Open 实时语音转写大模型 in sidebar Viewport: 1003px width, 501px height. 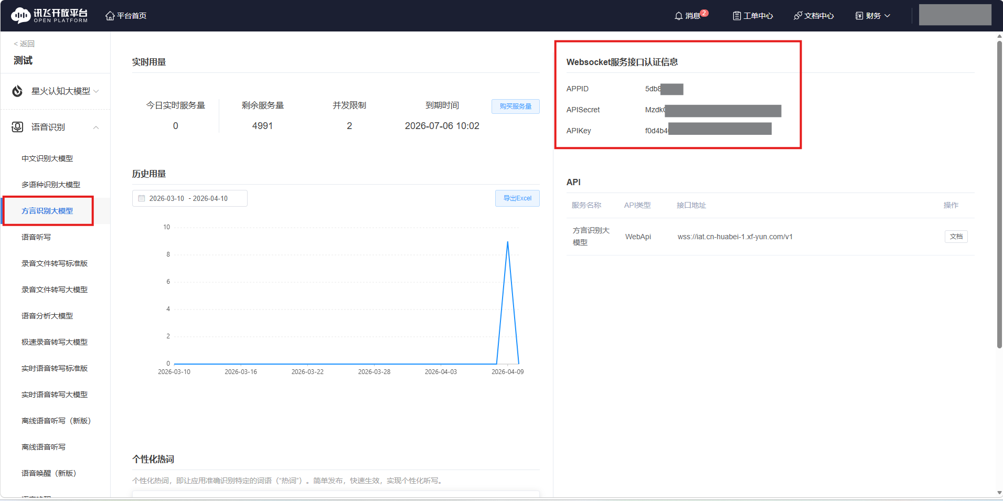(x=55, y=395)
